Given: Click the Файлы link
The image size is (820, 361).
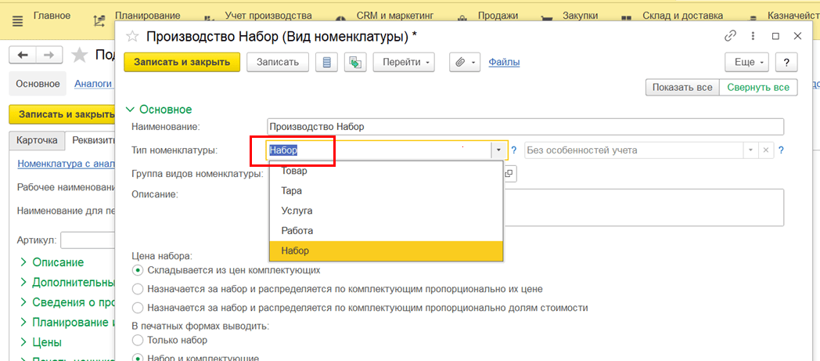Looking at the screenshot, I should click(504, 63).
